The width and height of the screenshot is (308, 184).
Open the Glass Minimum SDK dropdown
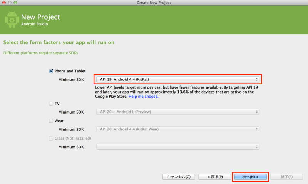(x=178, y=147)
